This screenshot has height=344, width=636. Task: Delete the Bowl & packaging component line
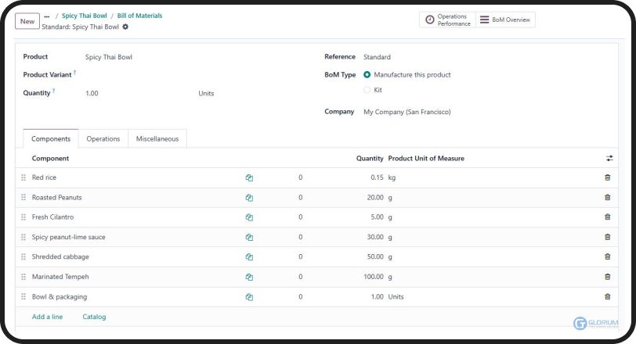tap(607, 296)
